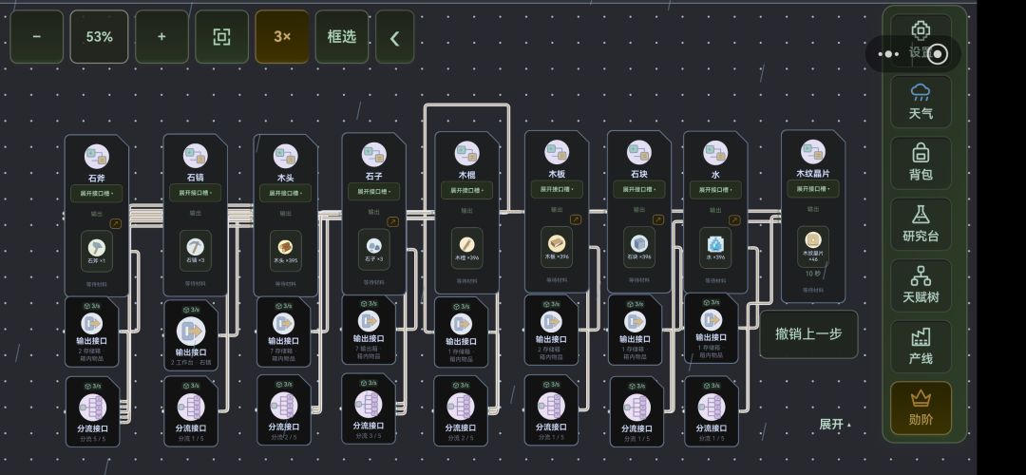The image size is (1026, 475).
Task: Open the orange arrow link on 水 node
Action: [734, 220]
